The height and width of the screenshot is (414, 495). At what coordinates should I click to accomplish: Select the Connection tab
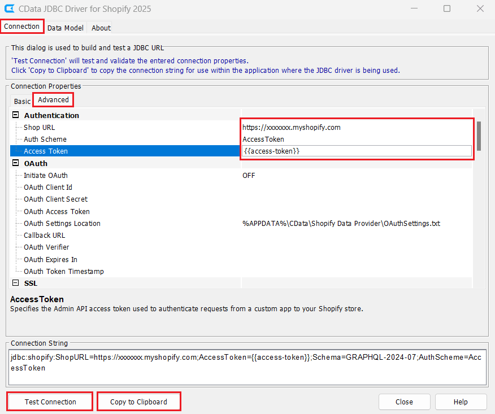(x=22, y=27)
